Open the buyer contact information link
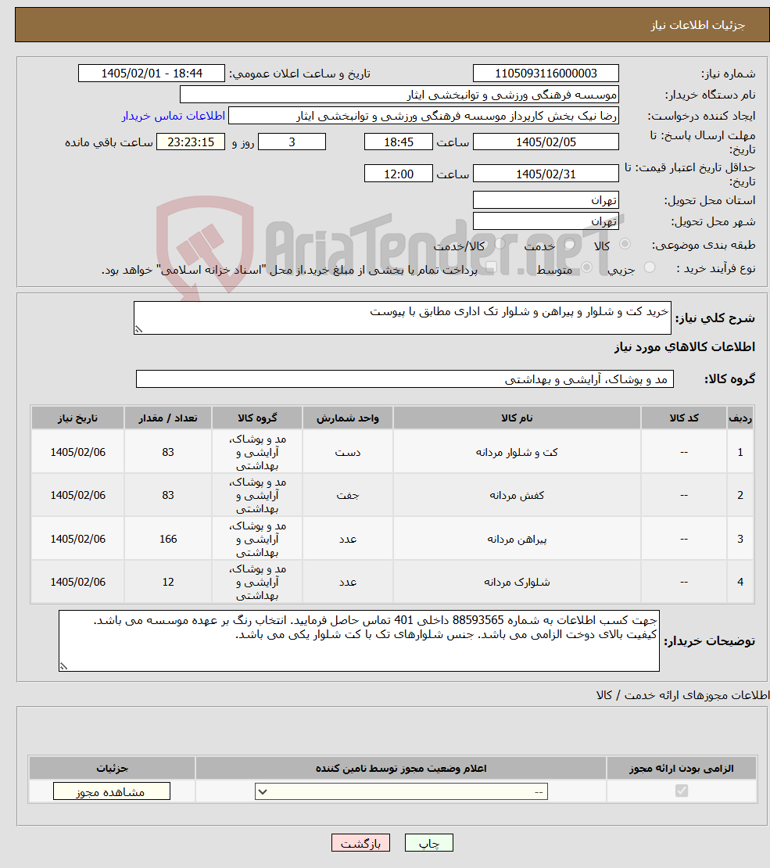This screenshot has width=770, height=868. coord(174,116)
